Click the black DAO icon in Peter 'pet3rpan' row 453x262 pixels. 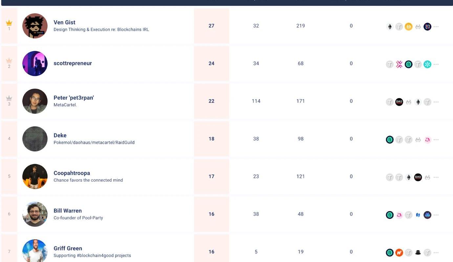(399, 102)
